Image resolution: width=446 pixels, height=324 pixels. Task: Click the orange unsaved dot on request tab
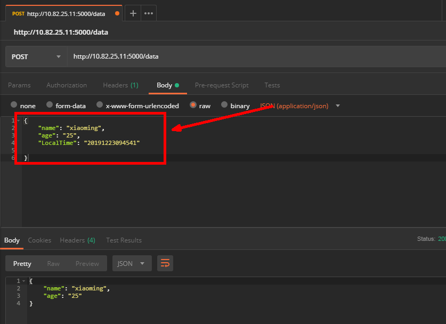point(117,13)
